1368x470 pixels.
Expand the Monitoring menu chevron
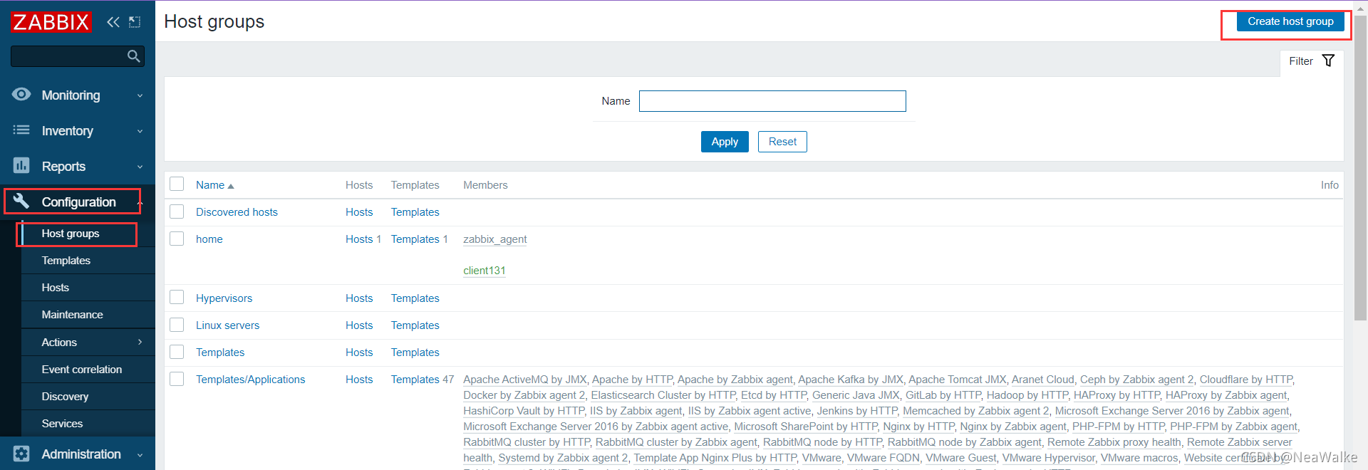tap(140, 95)
